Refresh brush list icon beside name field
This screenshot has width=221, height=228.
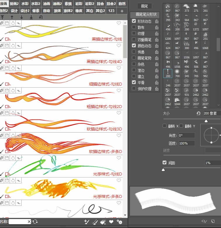point(35,222)
